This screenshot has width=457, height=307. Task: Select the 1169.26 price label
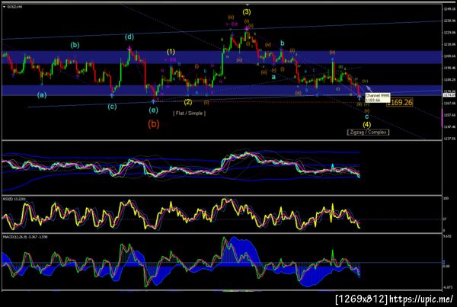400,102
